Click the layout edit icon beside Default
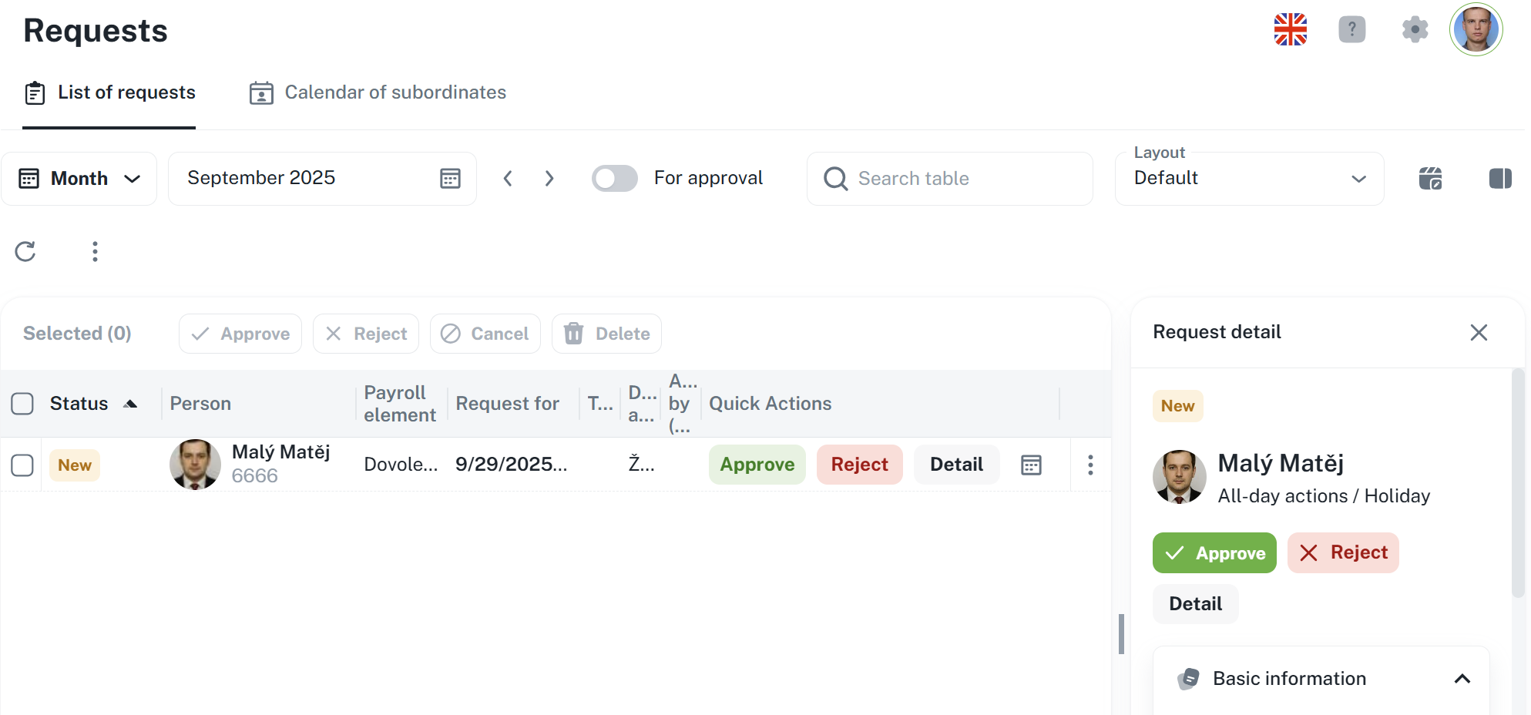 pyautogui.click(x=1430, y=179)
